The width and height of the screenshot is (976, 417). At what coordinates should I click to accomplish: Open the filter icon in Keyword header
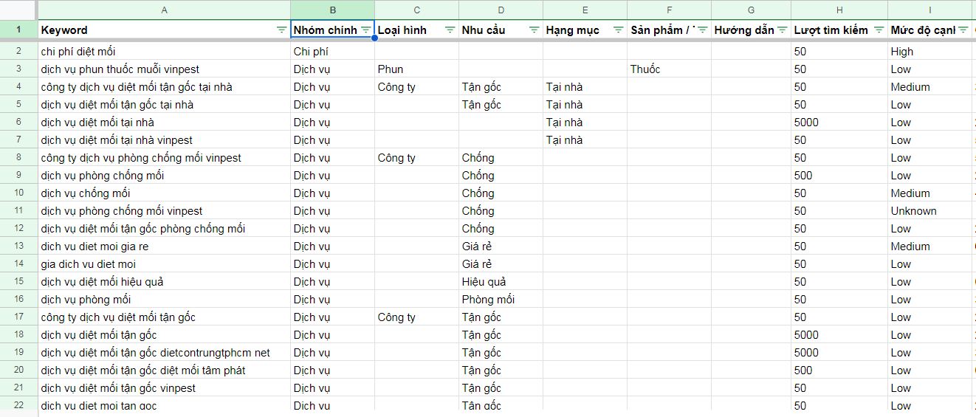281,30
